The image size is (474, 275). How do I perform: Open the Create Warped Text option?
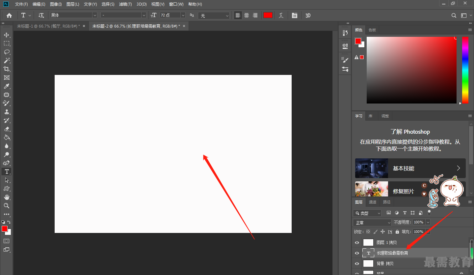tap(281, 15)
